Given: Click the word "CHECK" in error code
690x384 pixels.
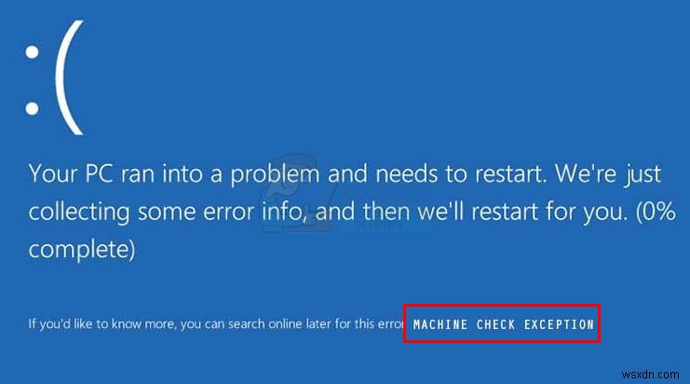Looking at the screenshot, I should coord(495,324).
